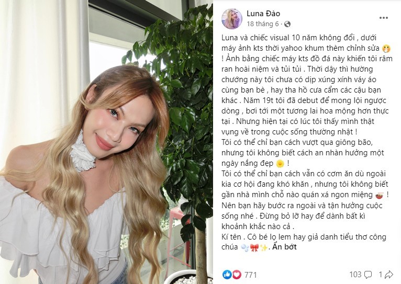Click the sun emoji in the post
This screenshot has height=284, width=401.
280,163
